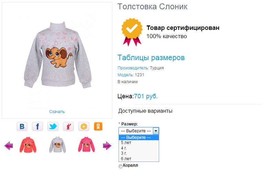The width and height of the screenshot is (265, 188).
Task: View the coral sweatshirt thumbnail
Action: pos(28,145)
